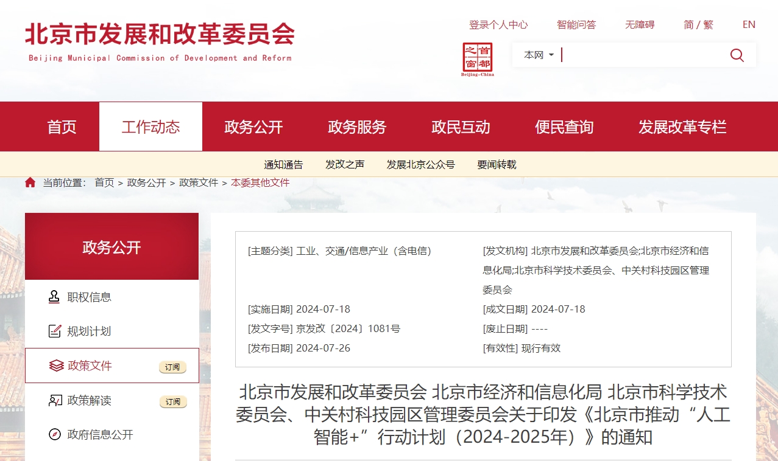Click the Beijing-China capital window logo
778x461 pixels.
(478, 60)
